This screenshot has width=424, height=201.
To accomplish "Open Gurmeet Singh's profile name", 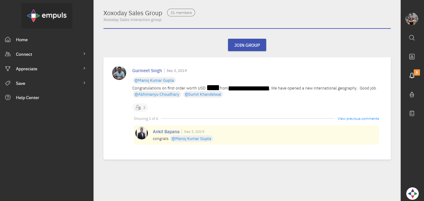I will point(147,71).
